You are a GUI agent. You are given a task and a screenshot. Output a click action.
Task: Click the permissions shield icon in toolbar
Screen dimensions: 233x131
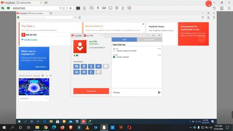coord(117,8)
